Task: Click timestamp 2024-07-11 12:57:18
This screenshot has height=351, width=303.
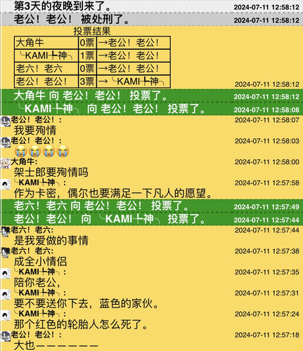Action: [x=267, y=335]
